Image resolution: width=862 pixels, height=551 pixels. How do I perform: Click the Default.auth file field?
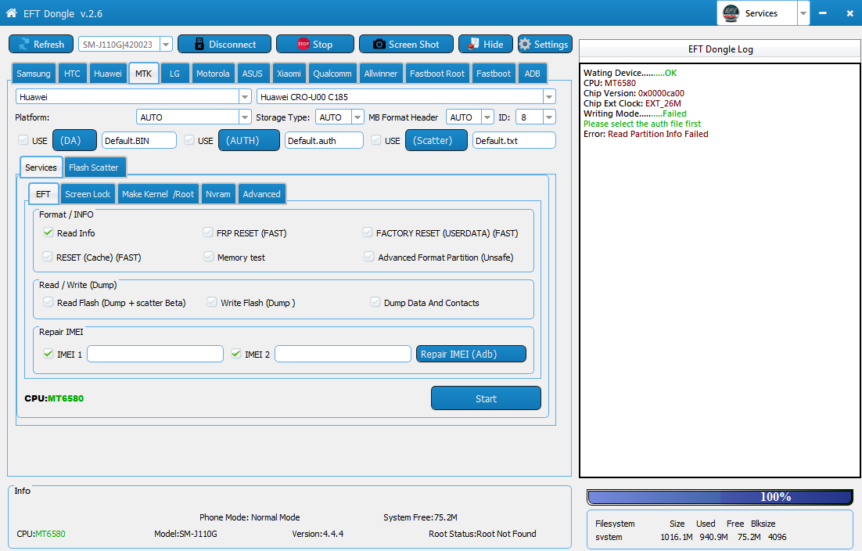324,141
